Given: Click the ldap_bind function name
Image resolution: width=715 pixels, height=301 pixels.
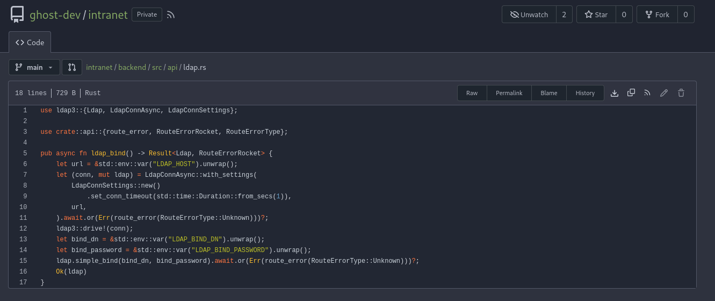Looking at the screenshot, I should pyautogui.click(x=108, y=153).
